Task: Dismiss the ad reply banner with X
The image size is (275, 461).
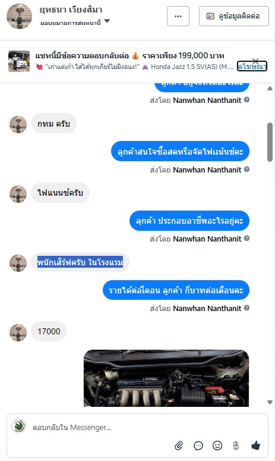Action: coord(255,61)
